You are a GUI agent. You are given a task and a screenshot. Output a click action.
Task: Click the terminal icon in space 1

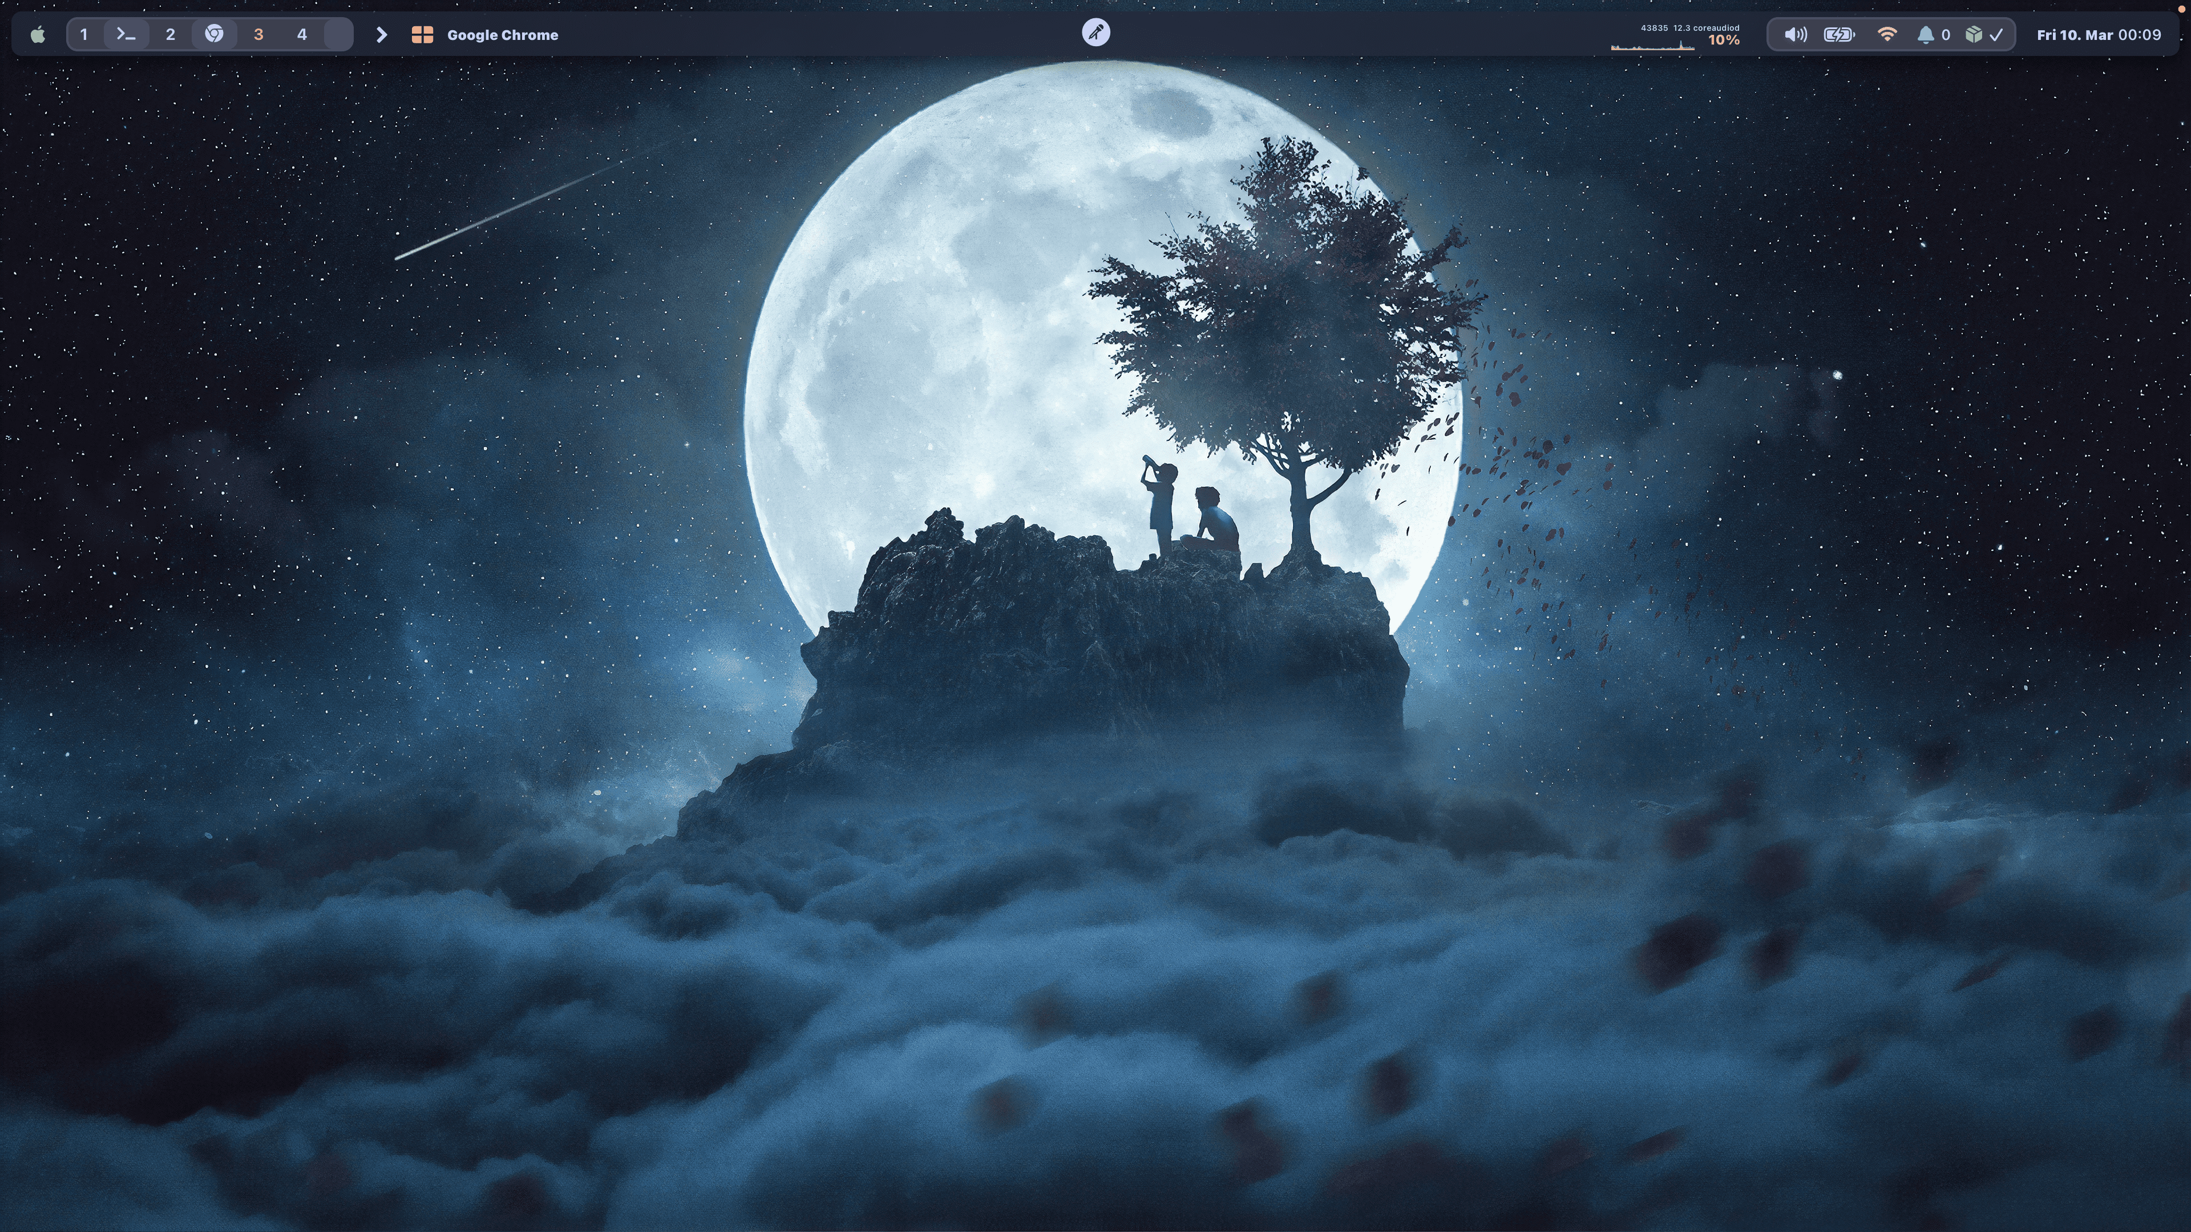pos(126,35)
